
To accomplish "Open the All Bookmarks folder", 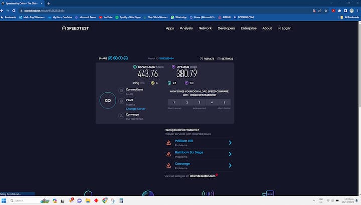I will click(350, 17).
